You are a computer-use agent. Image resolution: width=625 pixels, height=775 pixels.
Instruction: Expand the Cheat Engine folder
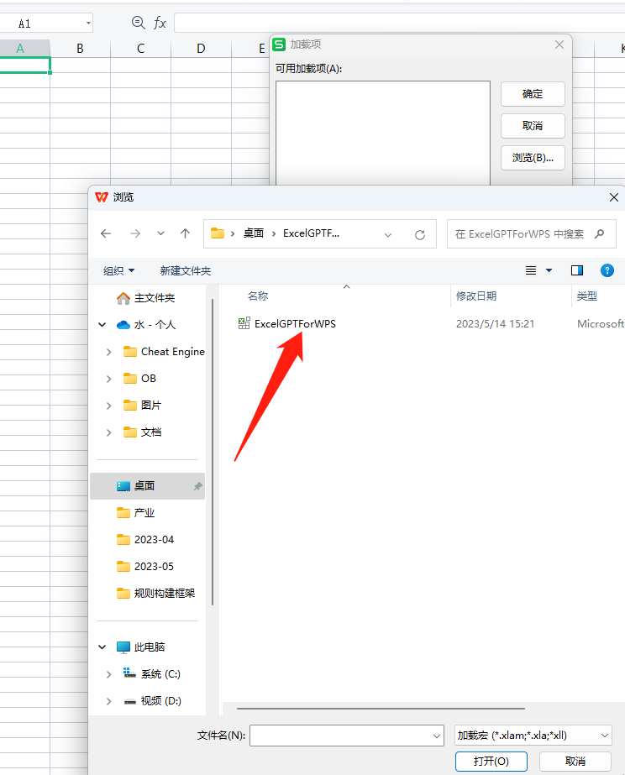click(109, 352)
